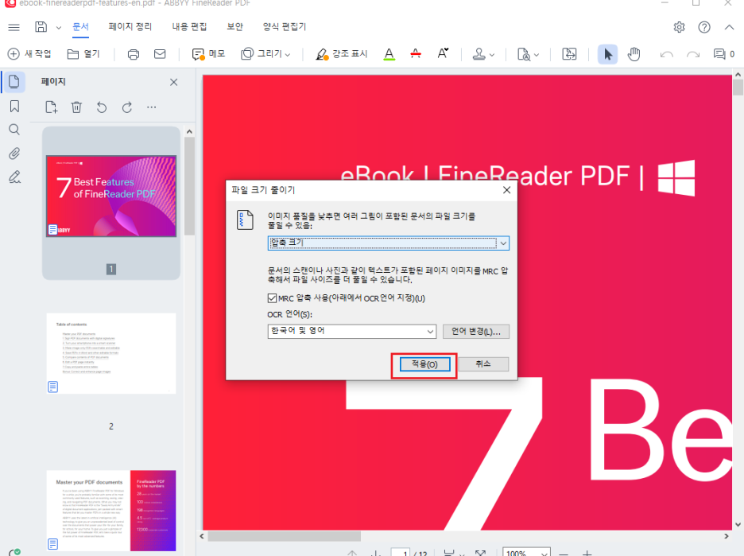Rotate page counterclockwise

[102, 107]
